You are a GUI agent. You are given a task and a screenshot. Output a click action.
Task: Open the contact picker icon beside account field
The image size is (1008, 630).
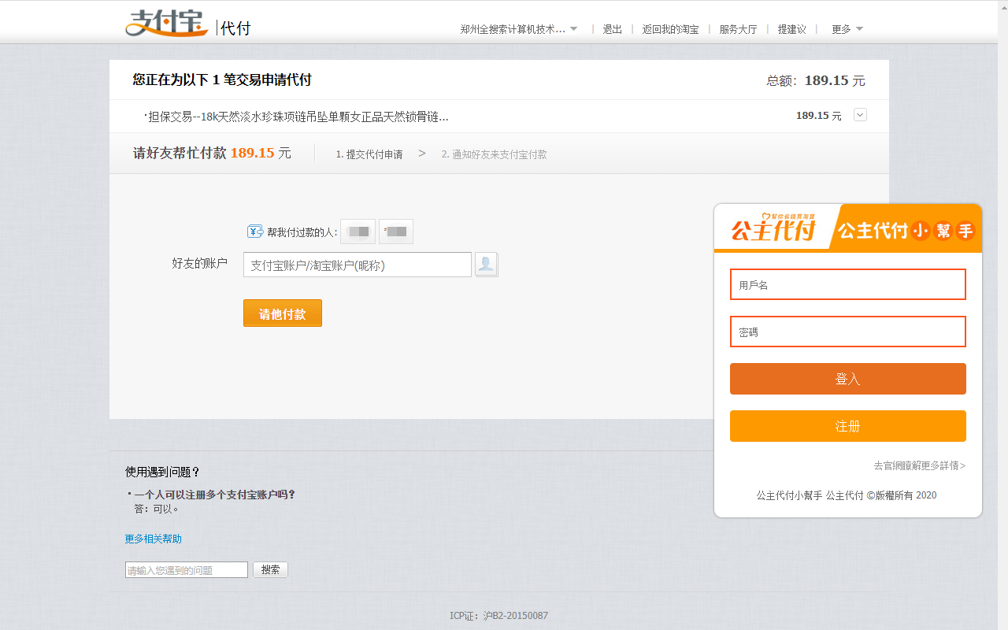point(487,265)
